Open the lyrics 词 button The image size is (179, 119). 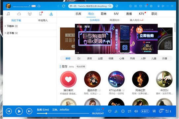click(154, 111)
